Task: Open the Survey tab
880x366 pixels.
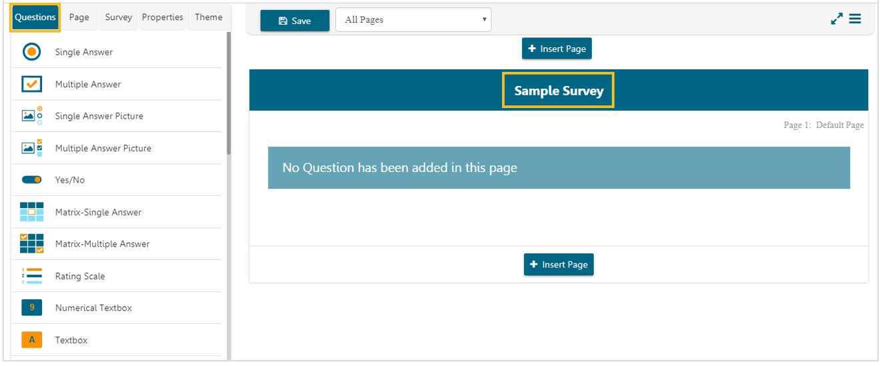Action: [118, 17]
